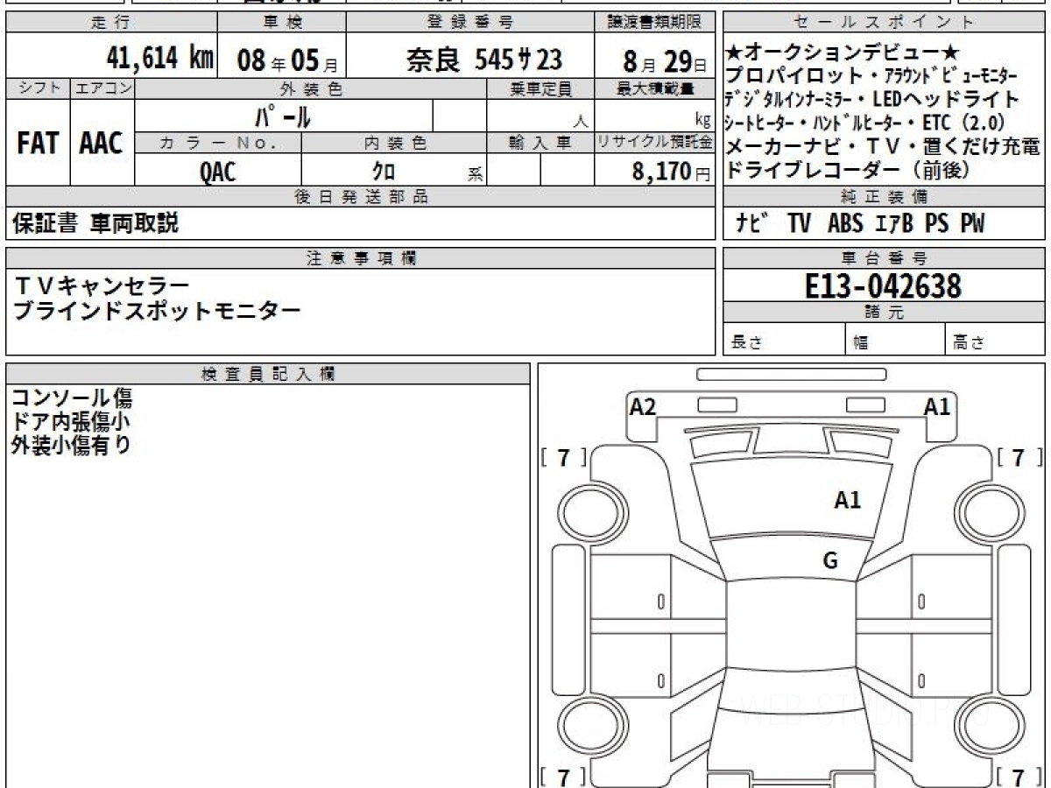Screen dimensions: 1051x788
Task: Click the 後日発送部品 header
Action: [361, 197]
